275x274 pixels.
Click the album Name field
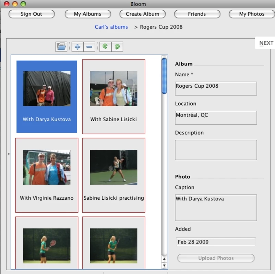click(216, 89)
